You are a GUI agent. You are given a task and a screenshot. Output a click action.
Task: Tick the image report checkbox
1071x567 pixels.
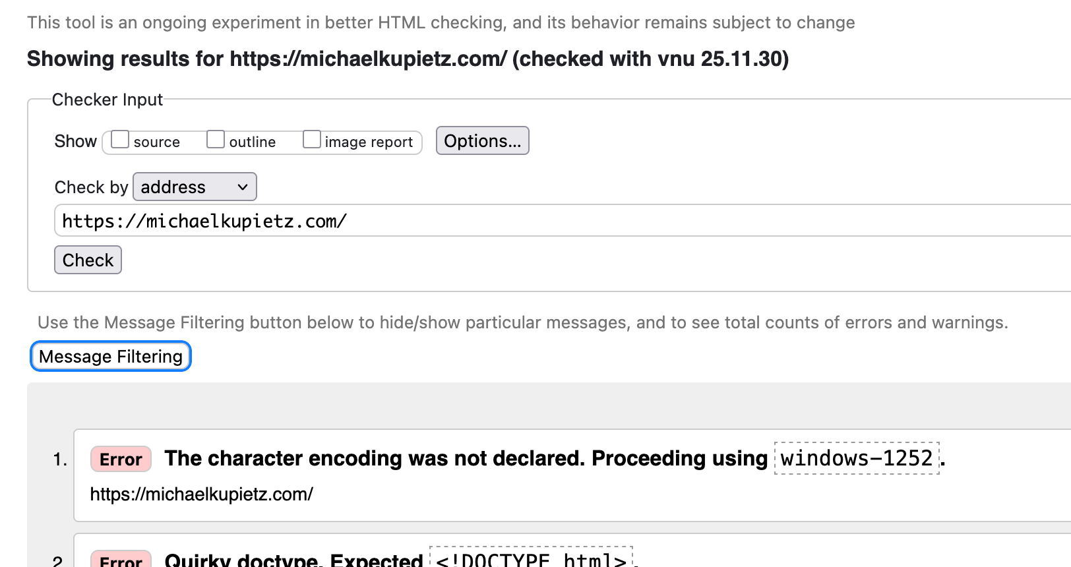point(312,140)
